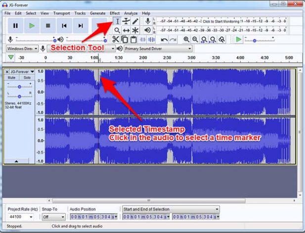Fit the whole project in window
Screen dimensions: 305x233
(x=213, y=39)
